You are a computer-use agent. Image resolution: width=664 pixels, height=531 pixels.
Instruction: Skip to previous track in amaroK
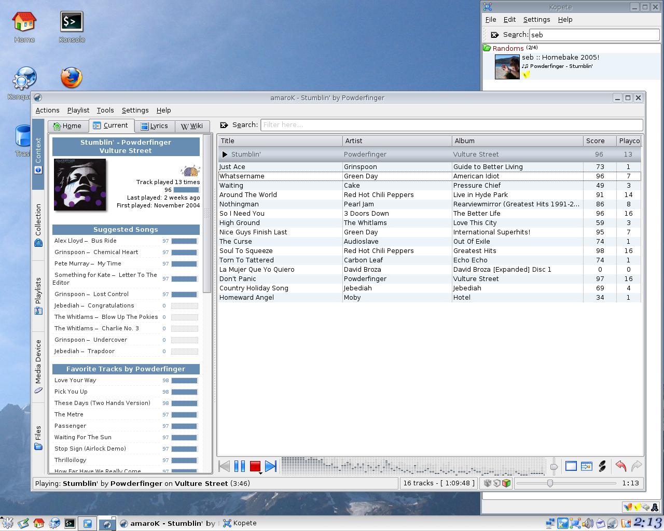point(224,466)
